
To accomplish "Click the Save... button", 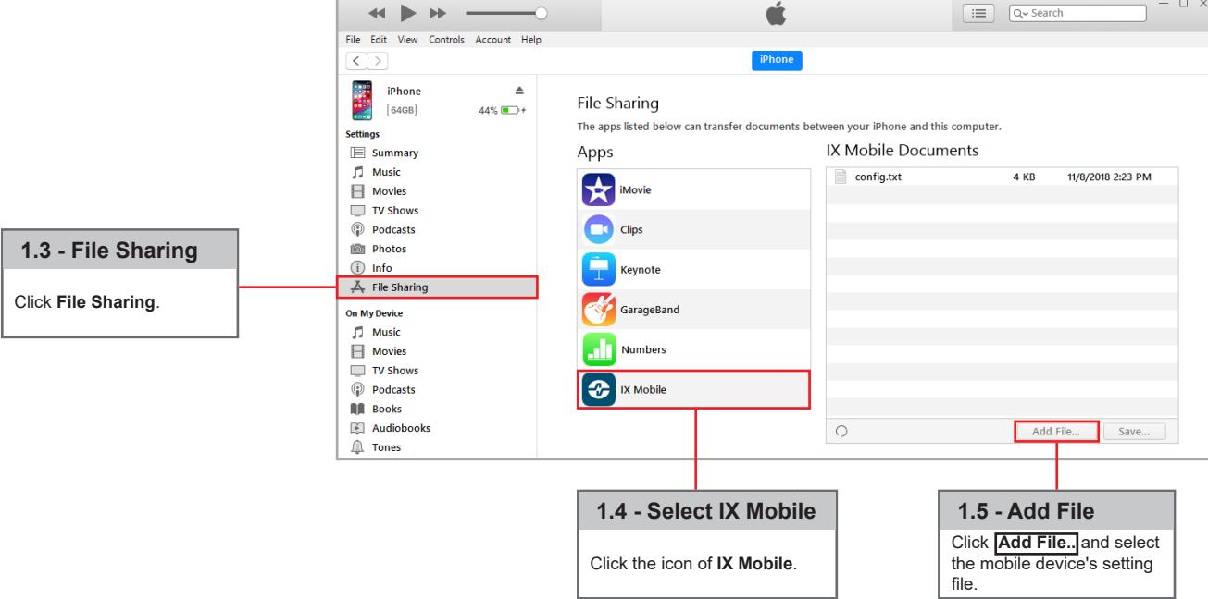I will (x=1134, y=431).
